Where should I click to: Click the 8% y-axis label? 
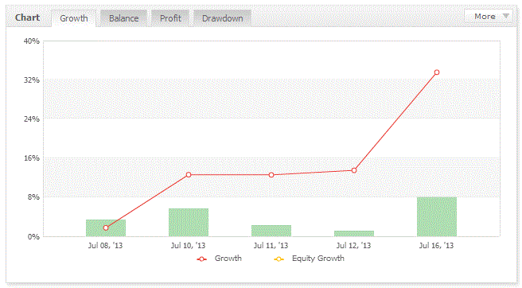click(x=33, y=197)
